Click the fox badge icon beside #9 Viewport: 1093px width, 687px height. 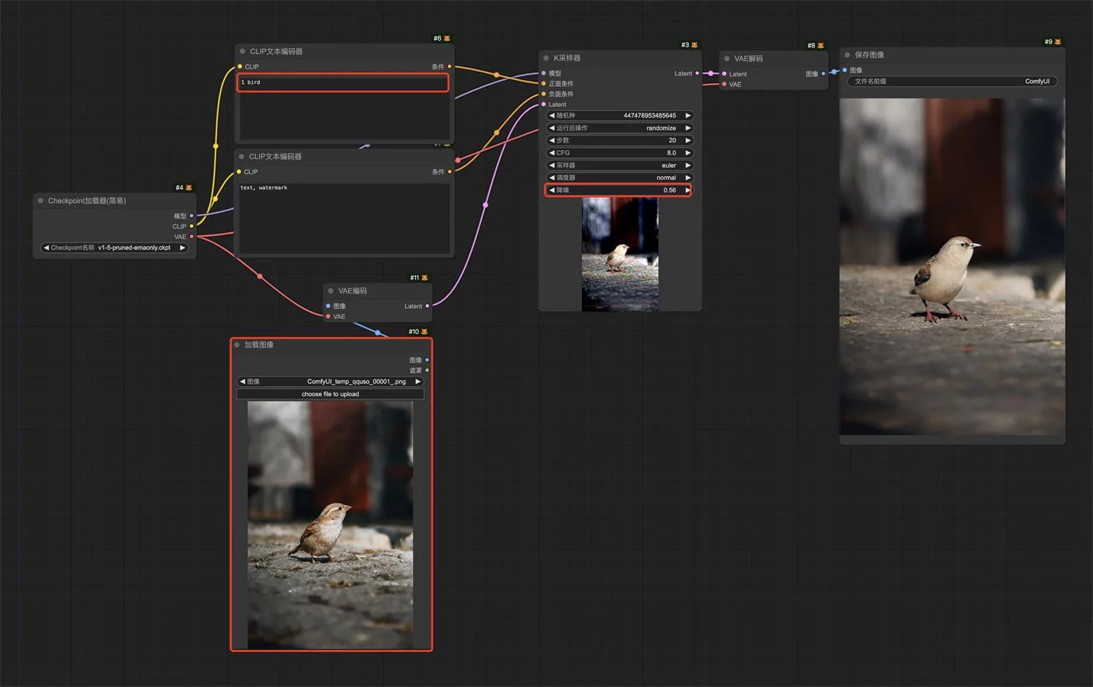[1058, 42]
